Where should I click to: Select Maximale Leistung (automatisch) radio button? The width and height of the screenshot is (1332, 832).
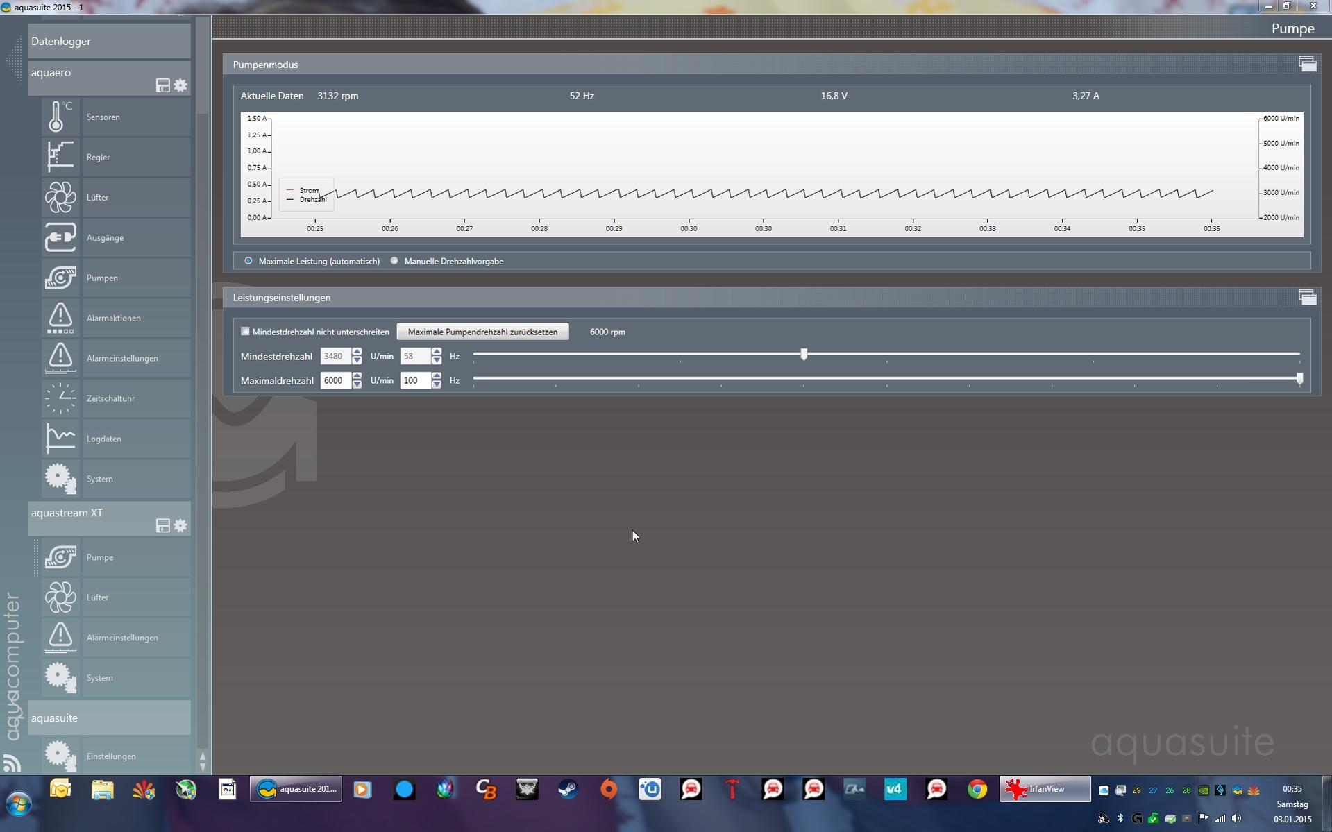[x=248, y=261]
